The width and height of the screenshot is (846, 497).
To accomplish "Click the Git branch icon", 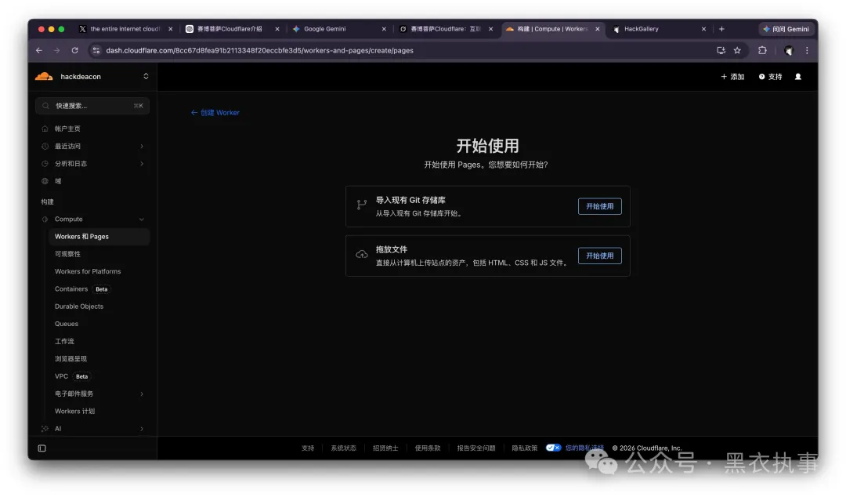I will click(361, 204).
